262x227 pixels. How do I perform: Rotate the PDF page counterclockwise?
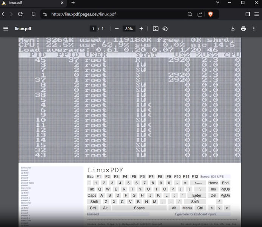165,29
